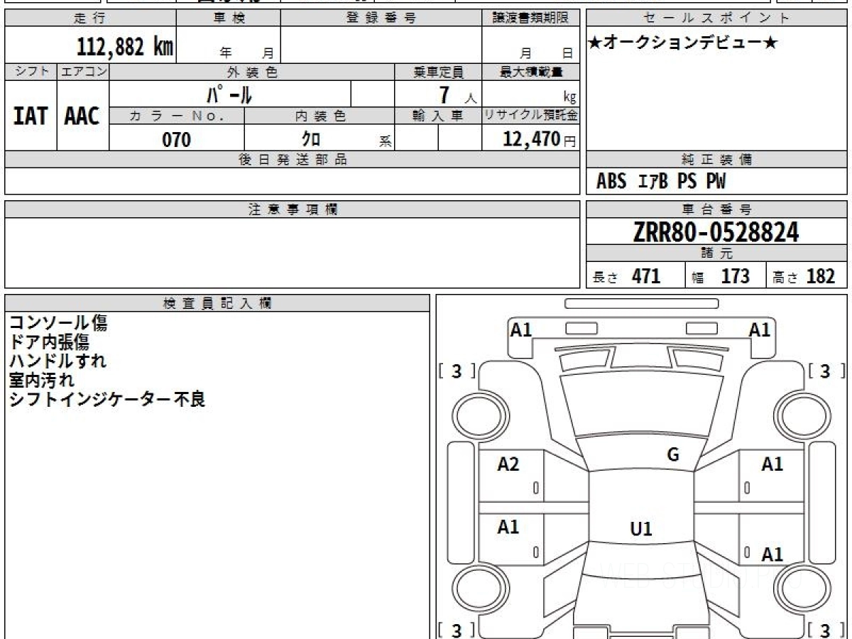Select the inspector note コンソール傷
Image resolution: width=852 pixels, height=639 pixels.
[x=58, y=323]
